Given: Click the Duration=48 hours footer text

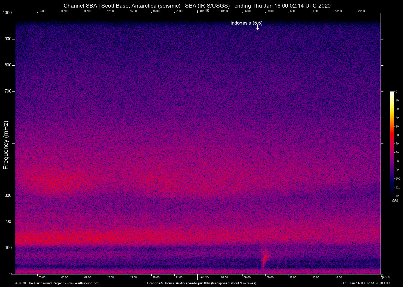Looking at the screenshot, I should point(201,283).
